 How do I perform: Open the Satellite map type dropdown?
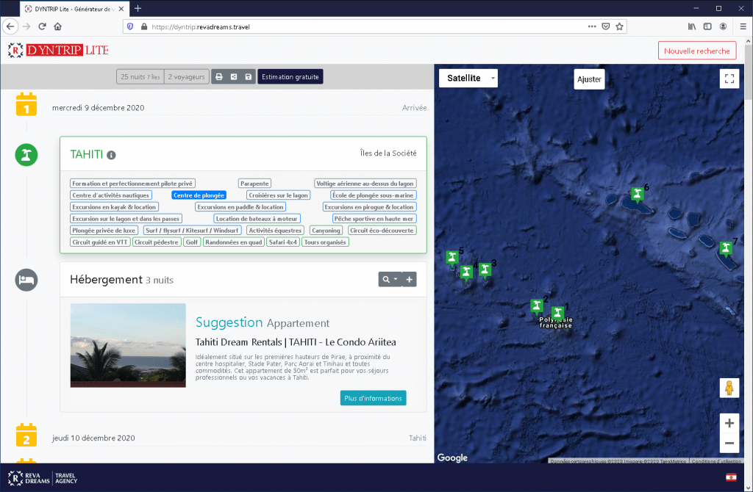pyautogui.click(x=468, y=78)
